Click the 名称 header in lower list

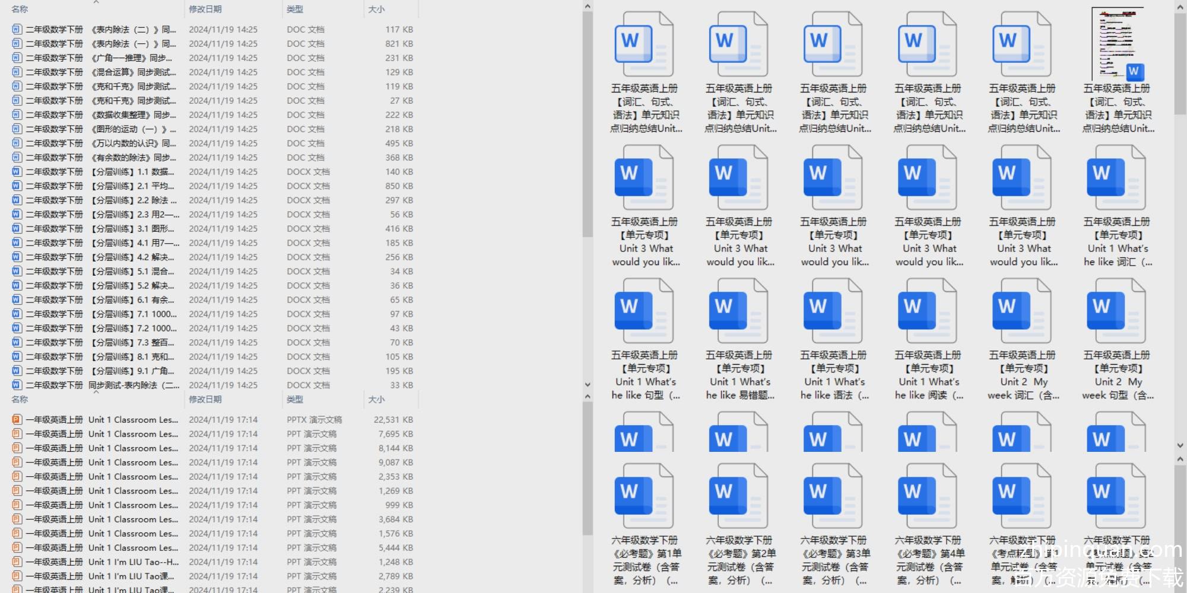click(x=20, y=400)
